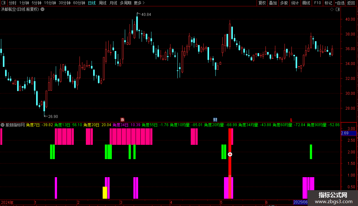Click the 角度10均里 indicator value
This screenshot has height=206, width=358.
[x=186, y=125]
